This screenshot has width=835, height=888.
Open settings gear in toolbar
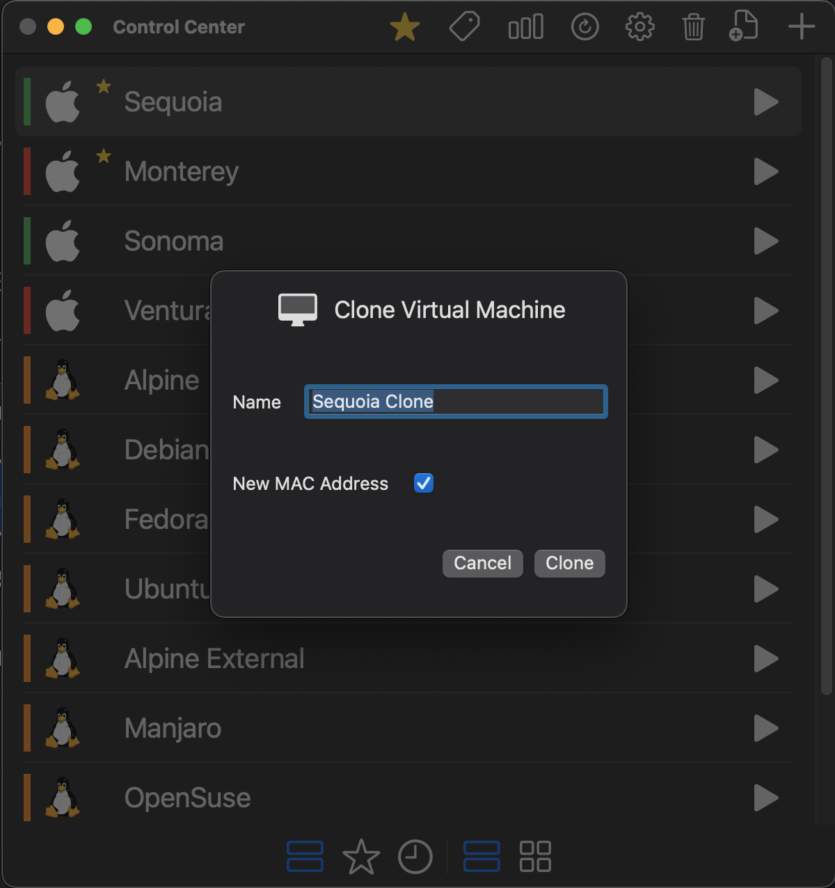[x=639, y=27]
